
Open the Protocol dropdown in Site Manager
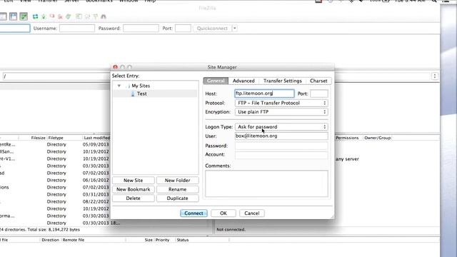281,103
